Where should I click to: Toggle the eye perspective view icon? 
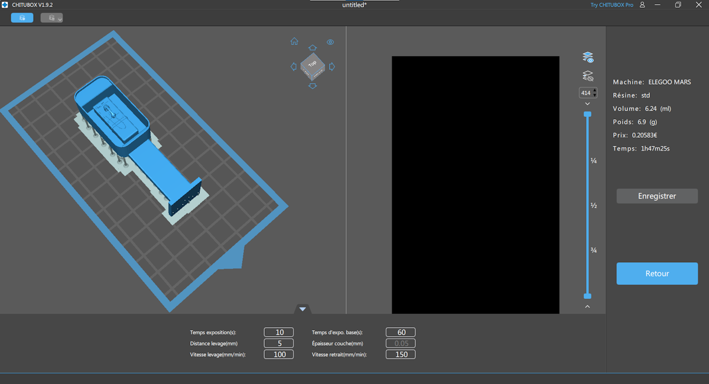point(330,42)
